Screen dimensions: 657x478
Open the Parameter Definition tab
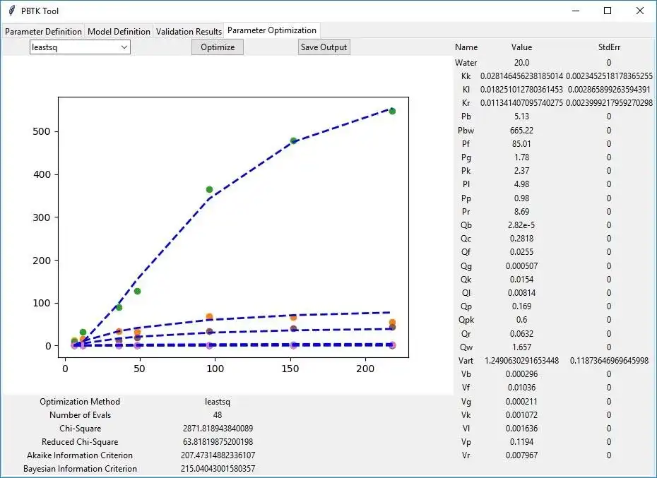click(43, 32)
